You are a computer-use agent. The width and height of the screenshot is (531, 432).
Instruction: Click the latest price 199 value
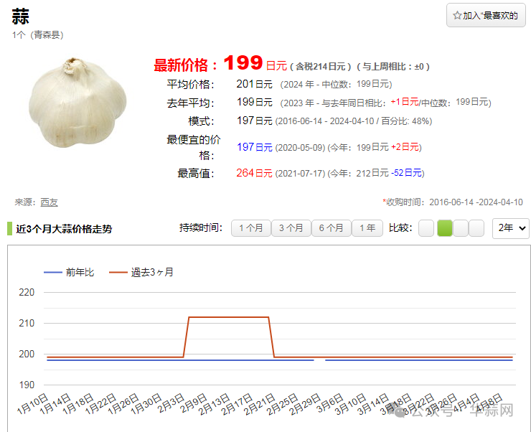tap(243, 63)
